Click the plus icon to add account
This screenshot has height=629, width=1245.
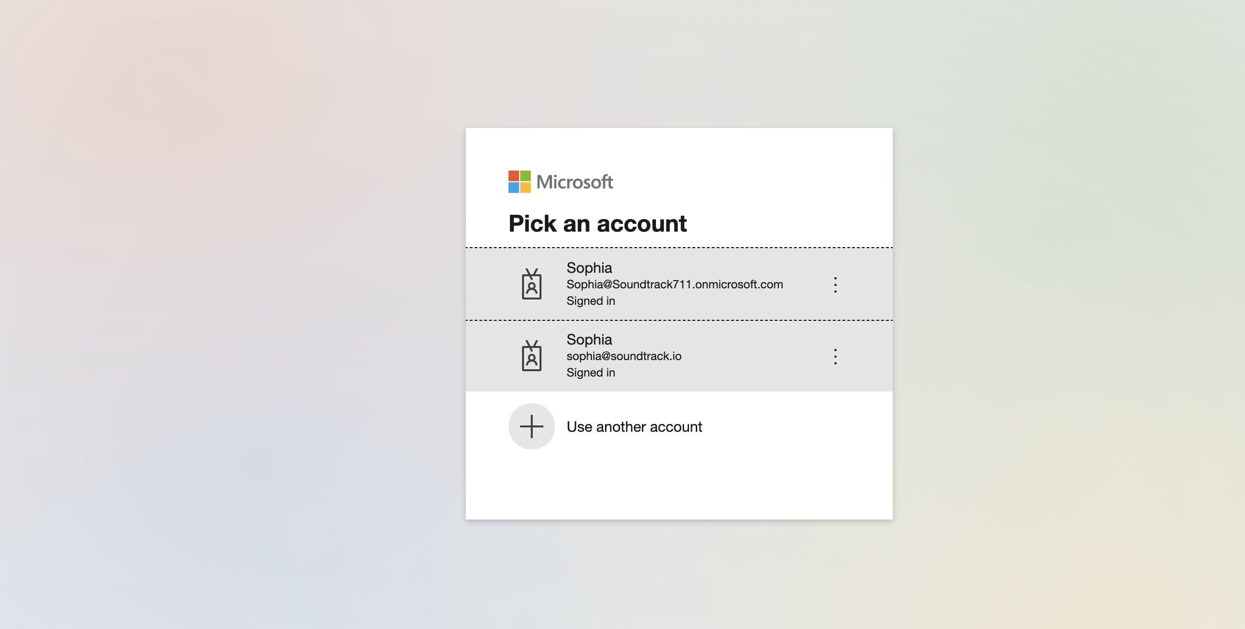click(x=532, y=426)
